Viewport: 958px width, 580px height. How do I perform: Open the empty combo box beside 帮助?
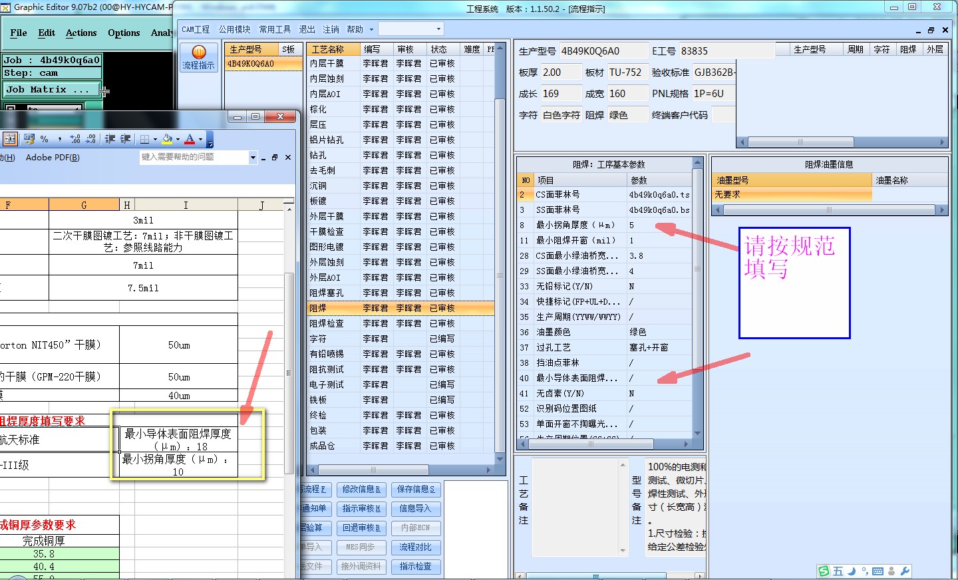point(410,29)
